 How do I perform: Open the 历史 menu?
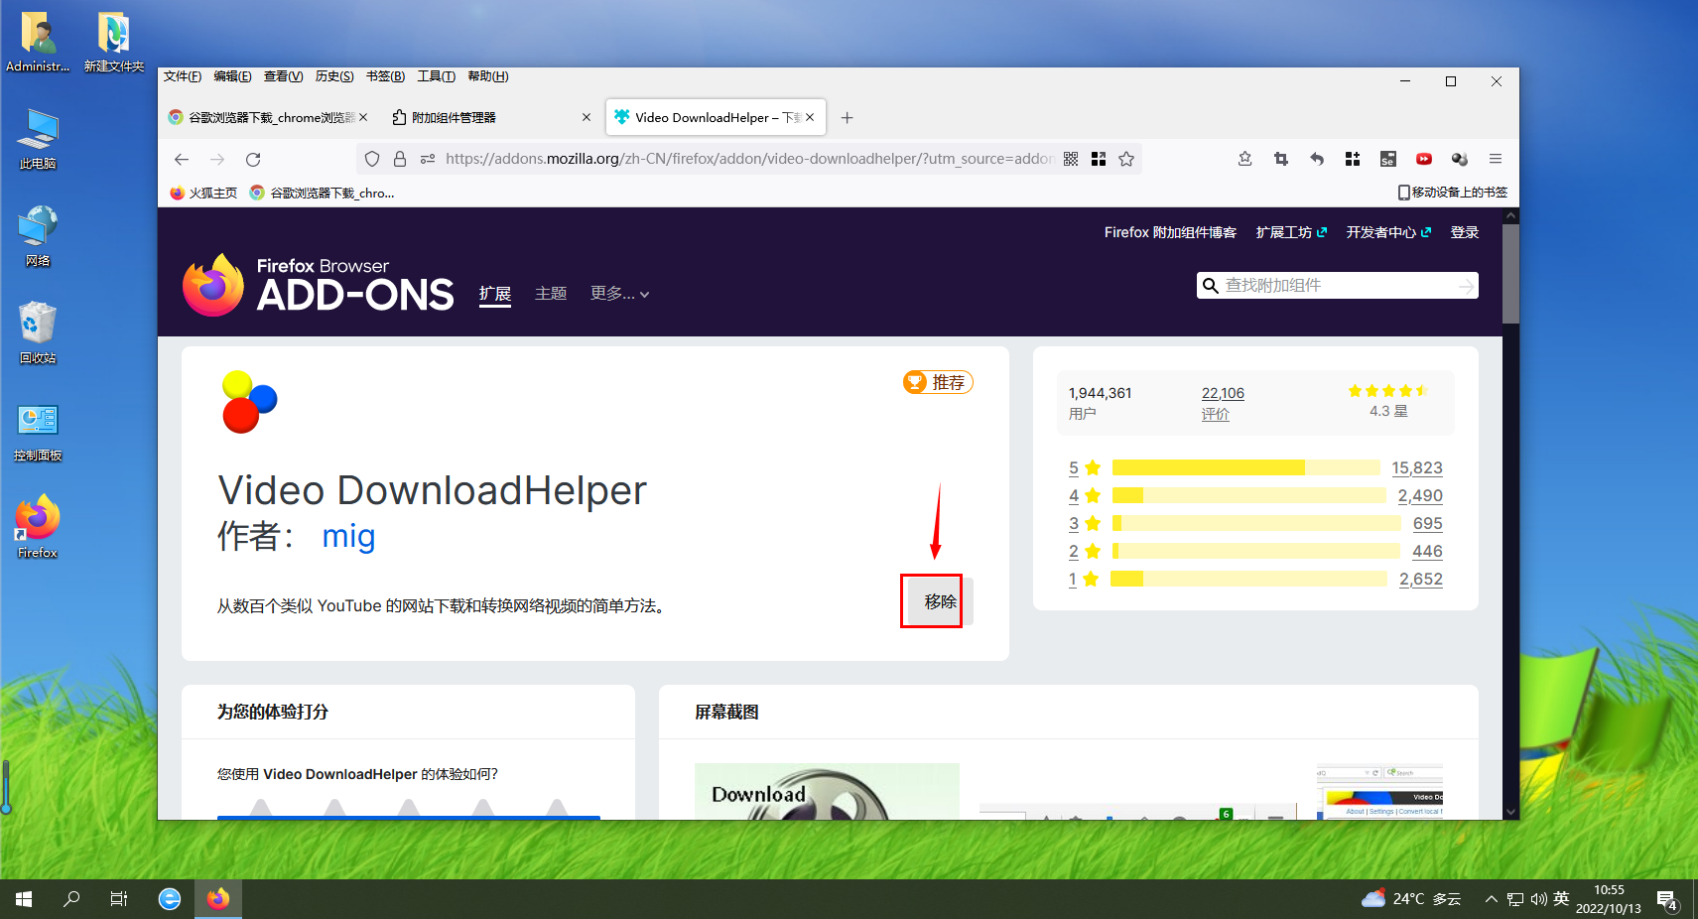(334, 76)
